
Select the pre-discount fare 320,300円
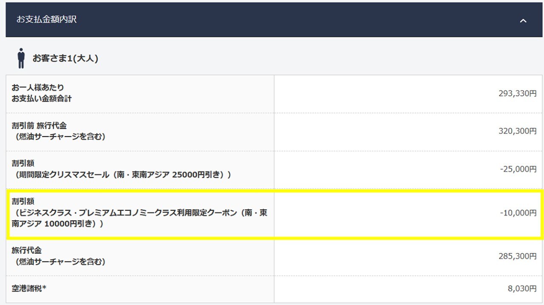(x=518, y=132)
